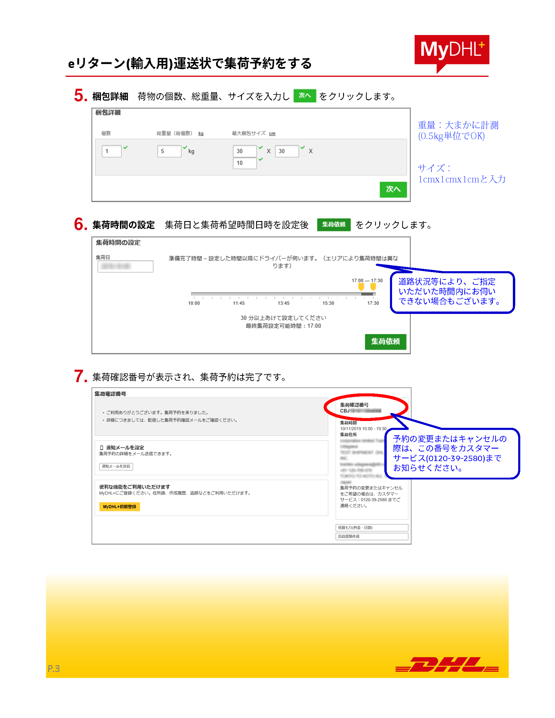Open 見積もり(料金・日数) option

(372, 528)
